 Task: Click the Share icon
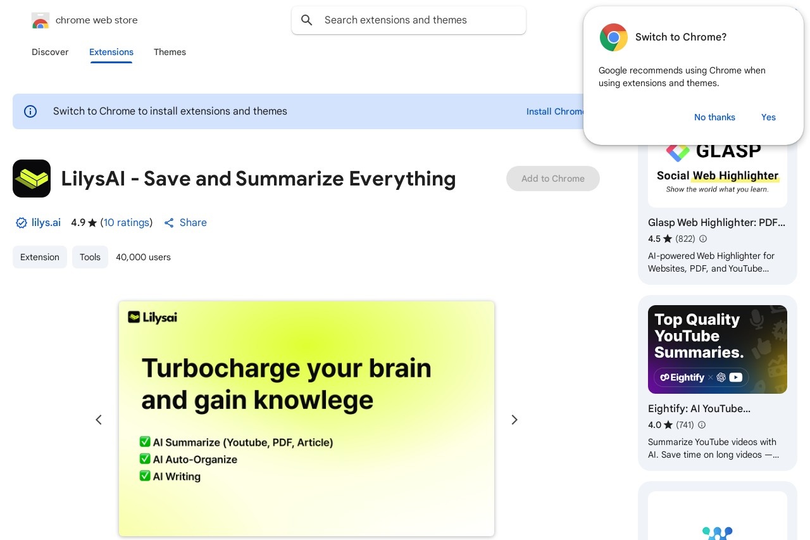[x=169, y=223]
